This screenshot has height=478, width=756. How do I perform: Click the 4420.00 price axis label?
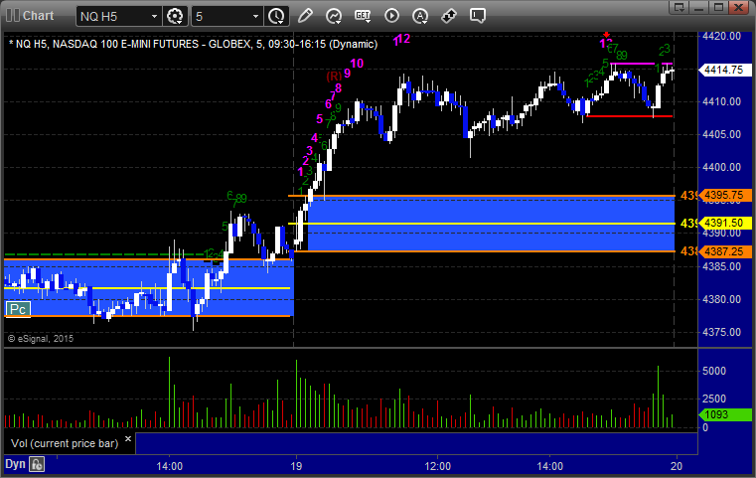coord(722,36)
